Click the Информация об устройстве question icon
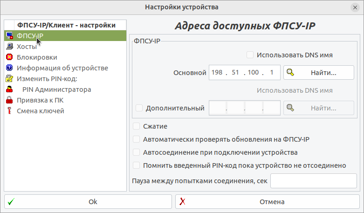 pos(9,68)
